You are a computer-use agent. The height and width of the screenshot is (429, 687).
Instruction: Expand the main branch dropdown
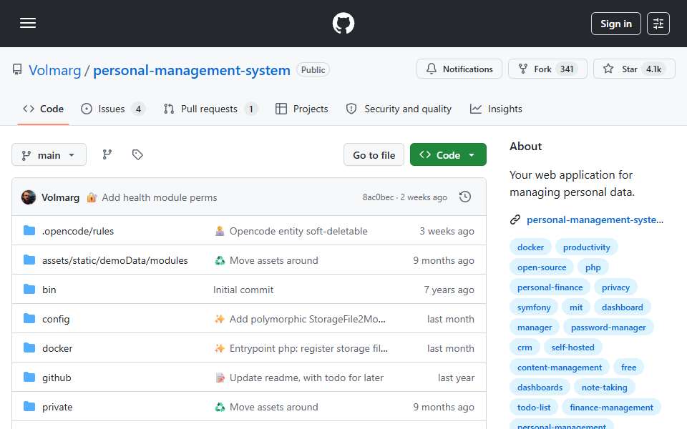pos(49,155)
